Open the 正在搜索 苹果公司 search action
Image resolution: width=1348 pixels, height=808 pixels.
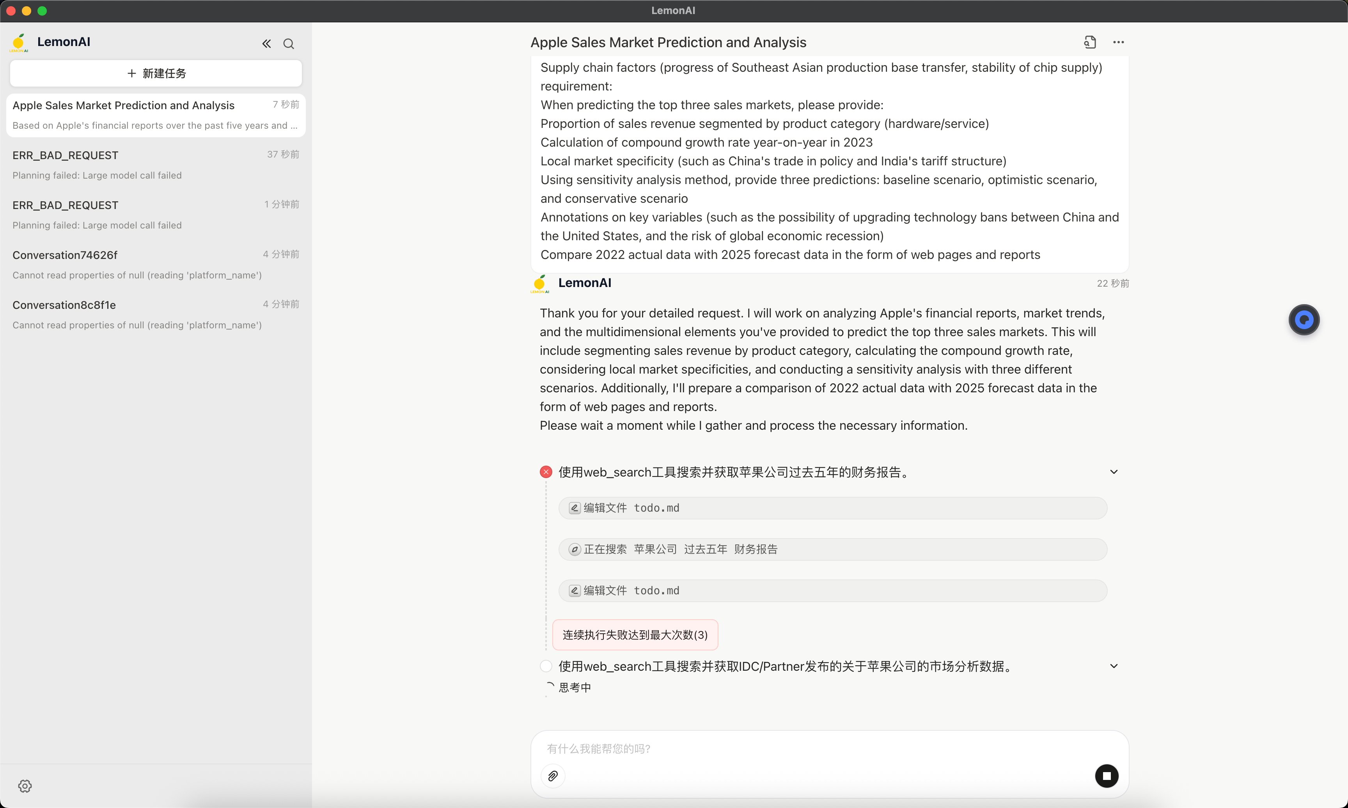pos(832,549)
